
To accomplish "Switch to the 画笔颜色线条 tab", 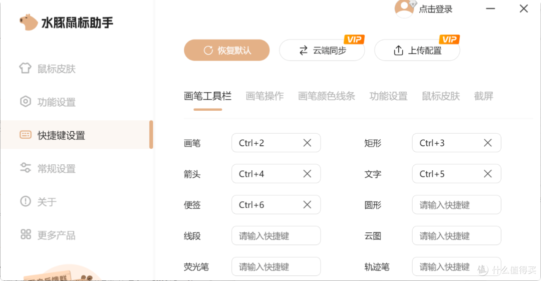I will [327, 96].
